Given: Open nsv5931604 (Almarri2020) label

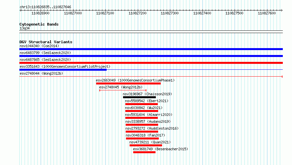Looking at the screenshot, I should pyautogui.click(x=149, y=115).
